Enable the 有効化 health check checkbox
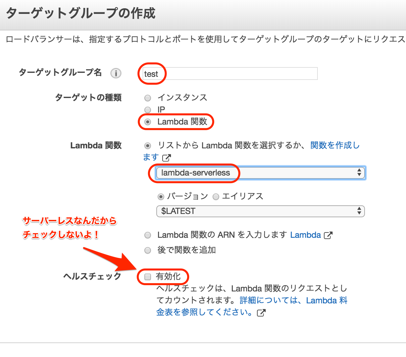Image resolution: width=406 pixels, height=357 pixels. [x=147, y=277]
